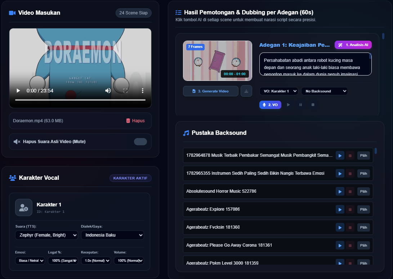The image size is (393, 279).
Task: Stop Agerabeatz Explore 157086
Action: pos(350,210)
